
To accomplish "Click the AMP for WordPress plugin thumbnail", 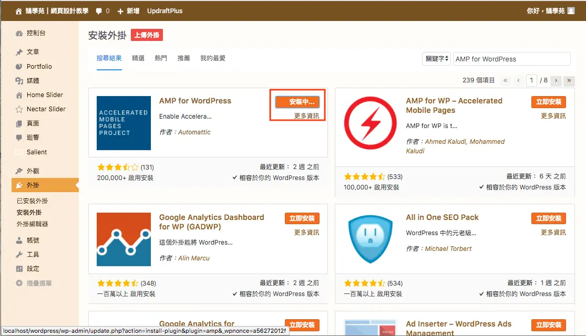I will pos(124,123).
